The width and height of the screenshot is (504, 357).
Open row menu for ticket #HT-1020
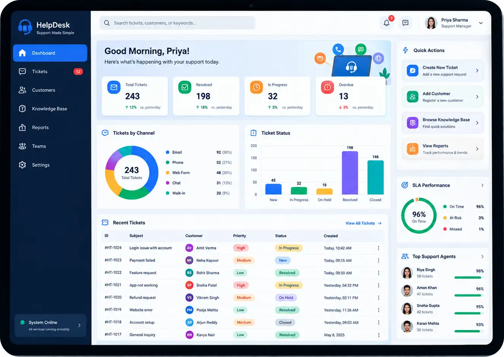click(379, 298)
